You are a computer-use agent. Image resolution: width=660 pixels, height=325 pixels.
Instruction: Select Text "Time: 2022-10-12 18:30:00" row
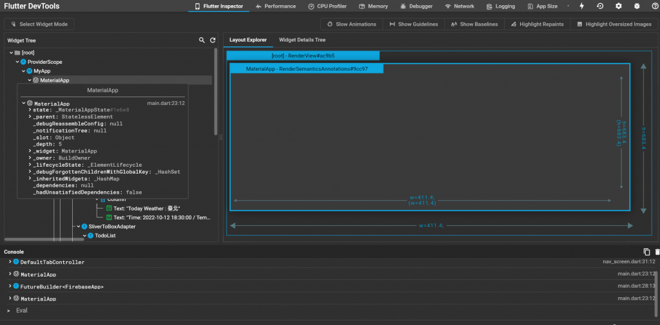(159, 218)
